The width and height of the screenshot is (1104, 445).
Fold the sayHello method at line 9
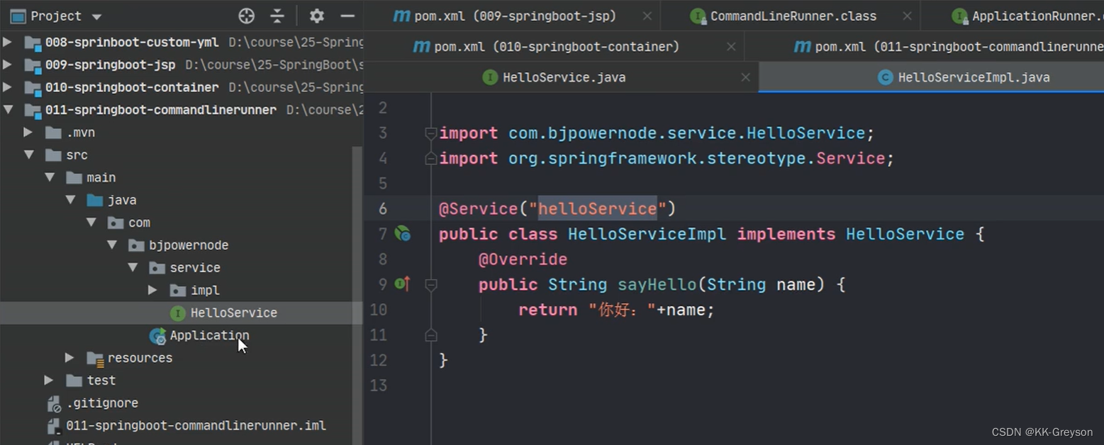click(430, 284)
